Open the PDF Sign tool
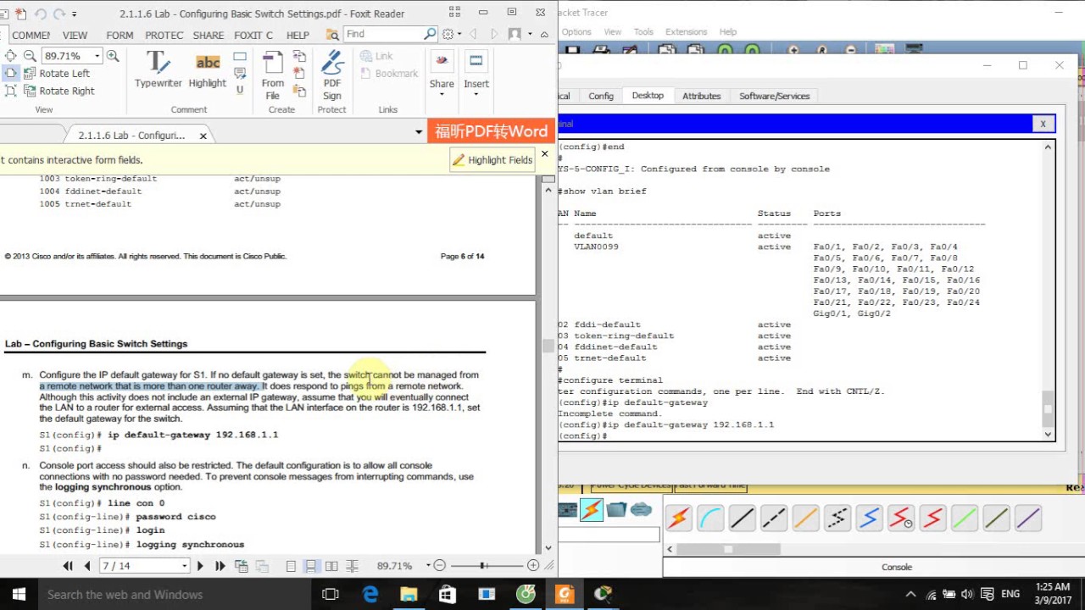Image resolution: width=1085 pixels, height=610 pixels. tap(332, 75)
